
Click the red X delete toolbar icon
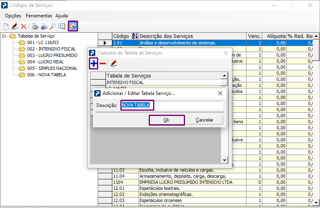click(24, 26)
